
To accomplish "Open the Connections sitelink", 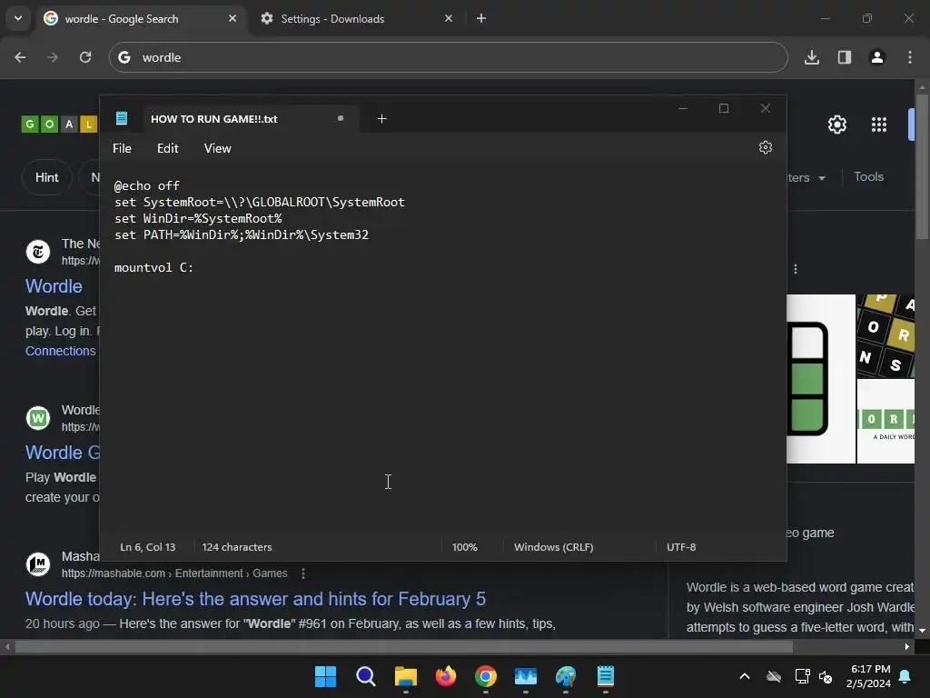I will (x=61, y=351).
